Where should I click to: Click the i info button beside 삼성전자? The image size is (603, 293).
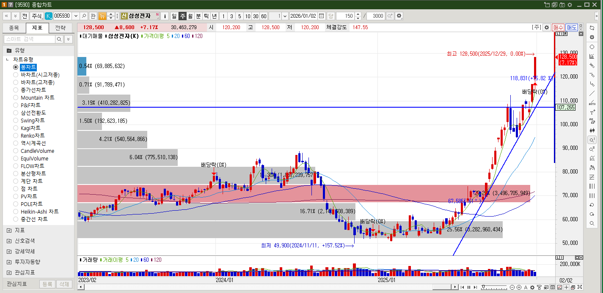coord(165,16)
